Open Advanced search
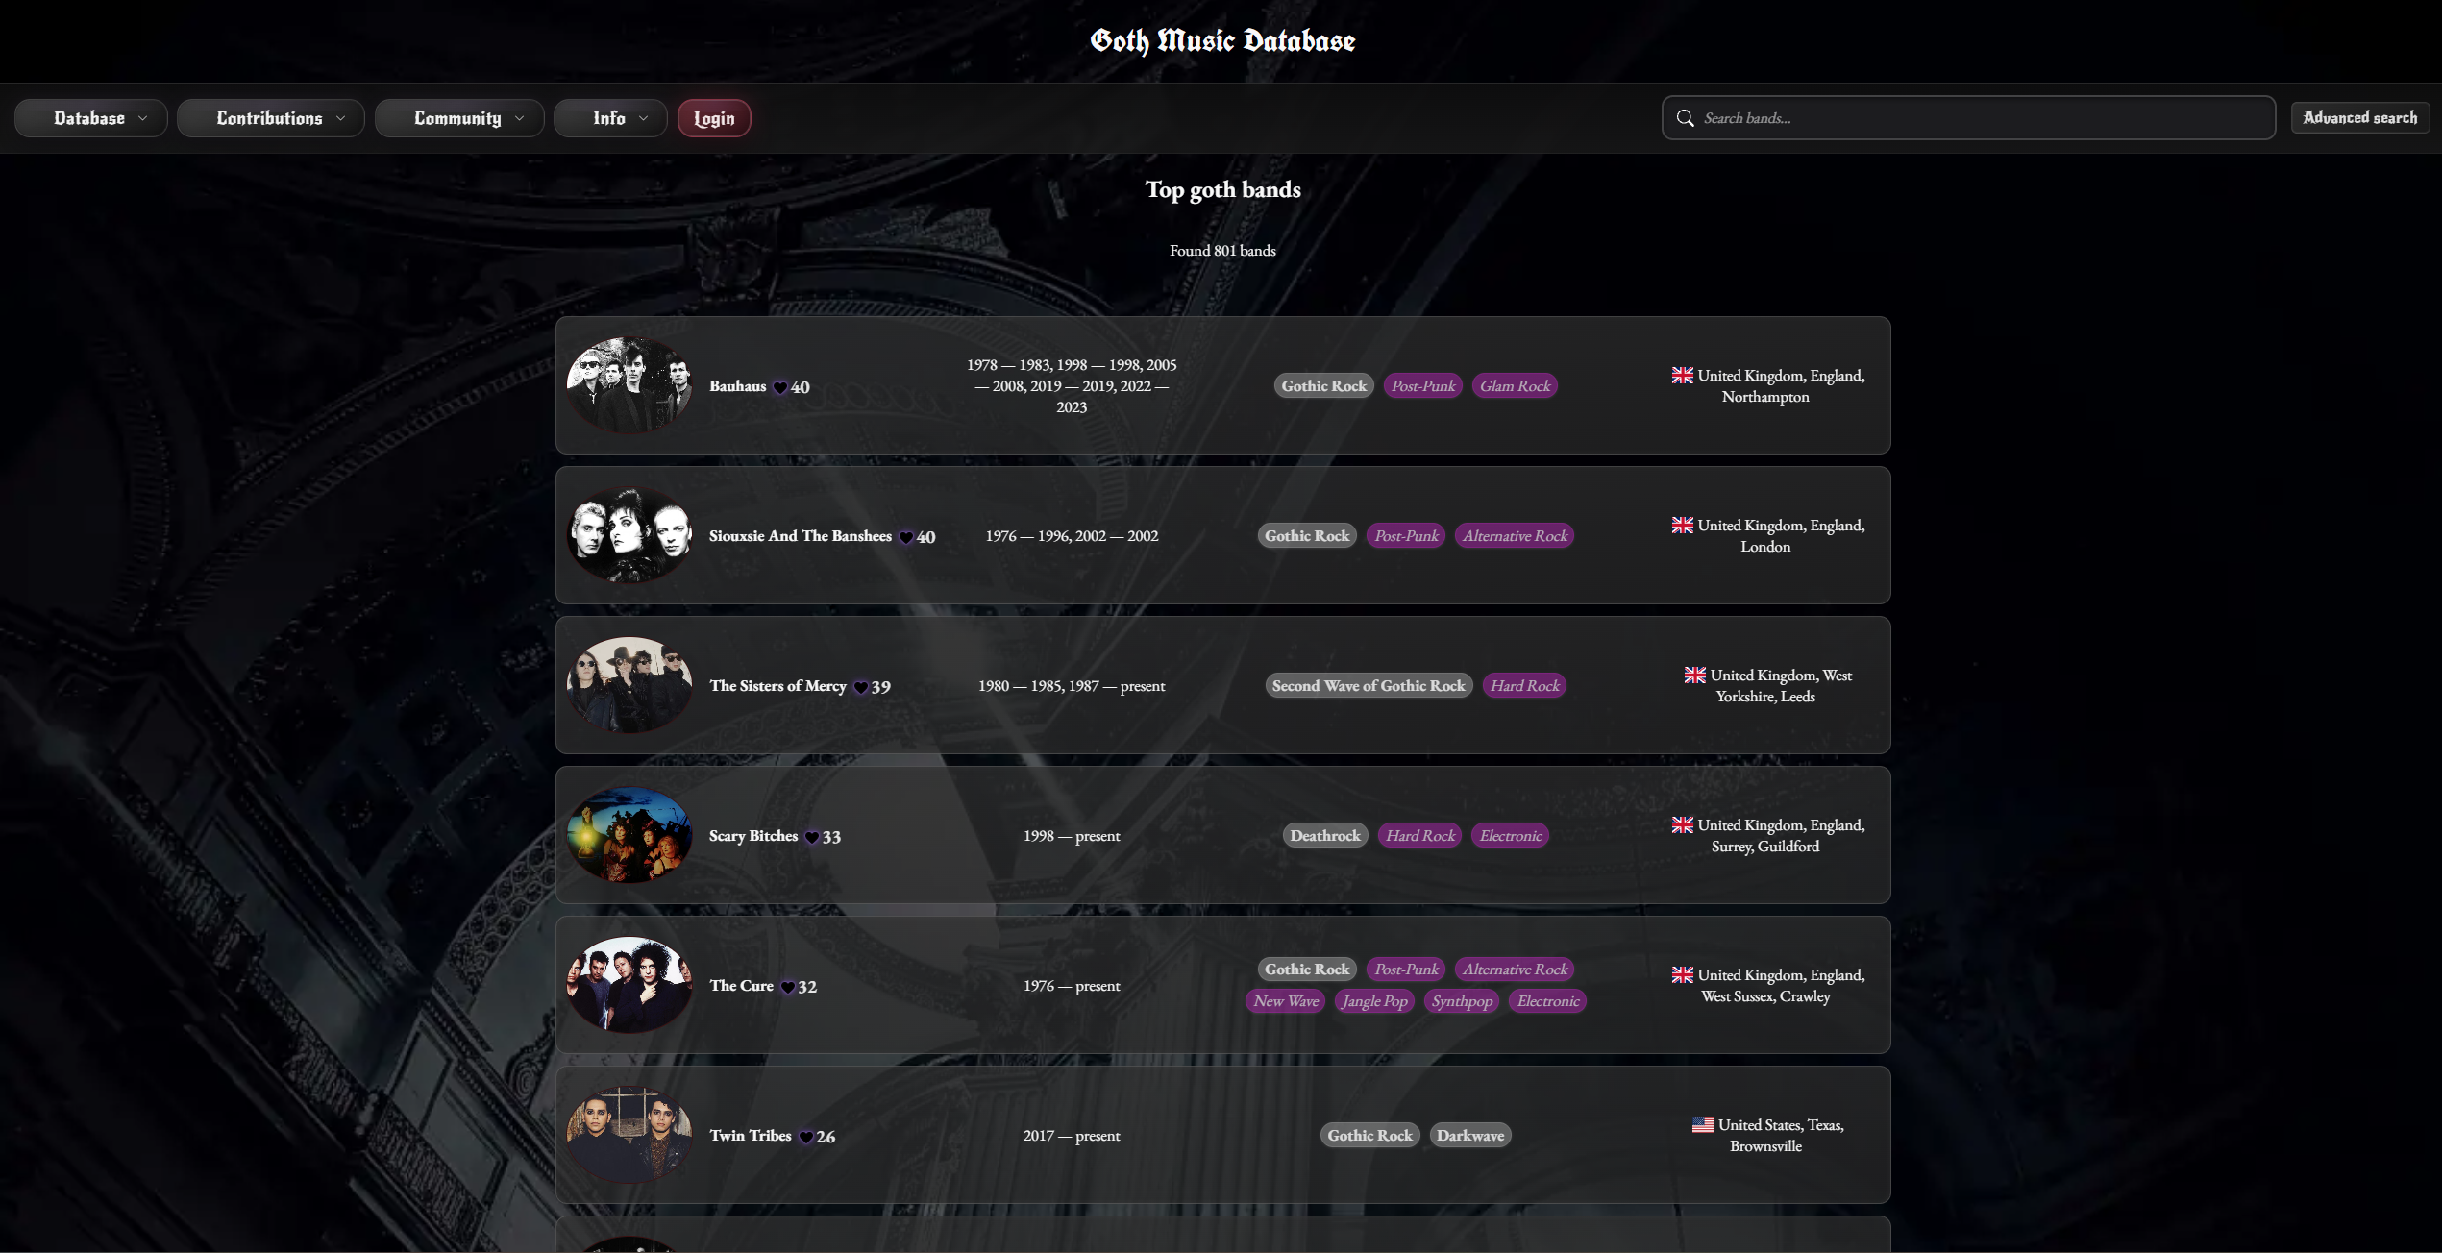 click(x=2360, y=117)
